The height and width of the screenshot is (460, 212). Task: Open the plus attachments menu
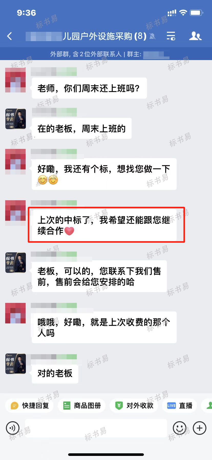[x=199, y=428]
